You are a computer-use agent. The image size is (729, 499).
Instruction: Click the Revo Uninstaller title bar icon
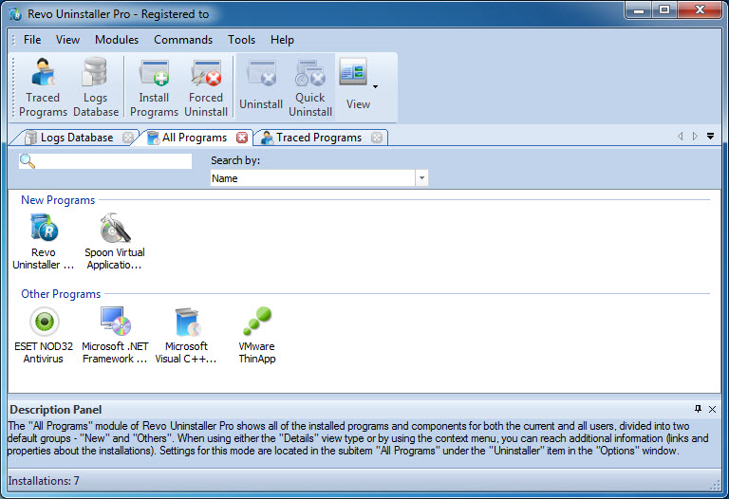point(15,14)
